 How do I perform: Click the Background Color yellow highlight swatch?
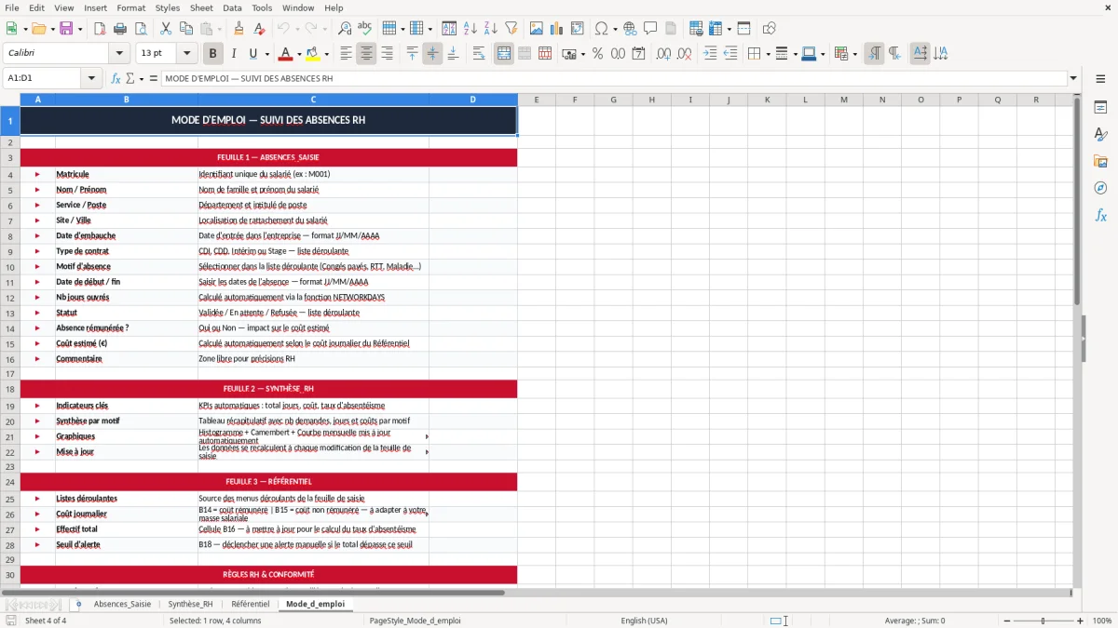click(x=313, y=54)
